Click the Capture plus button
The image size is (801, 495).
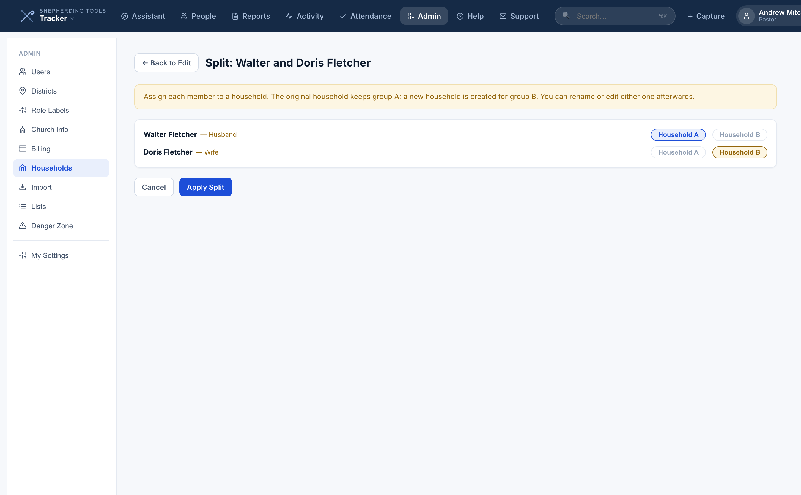click(x=706, y=16)
